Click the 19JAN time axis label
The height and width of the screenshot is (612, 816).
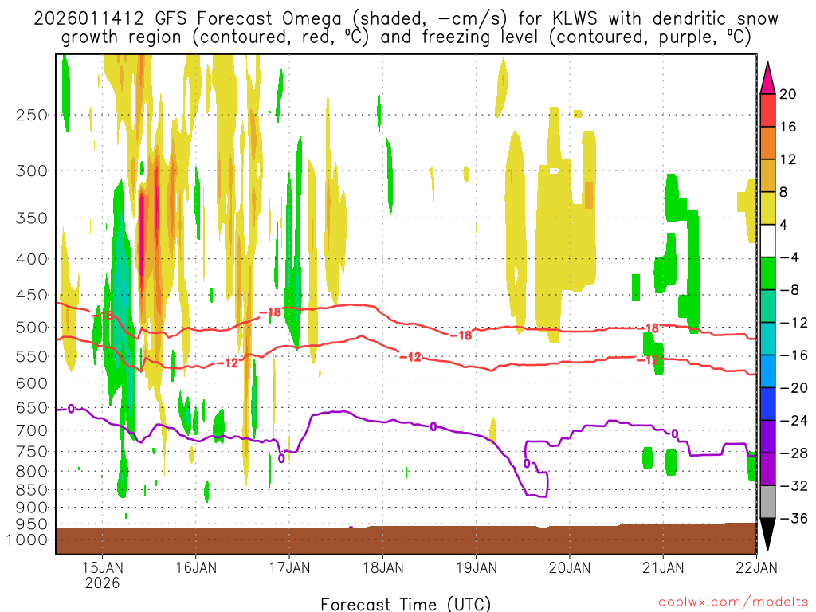click(x=477, y=567)
